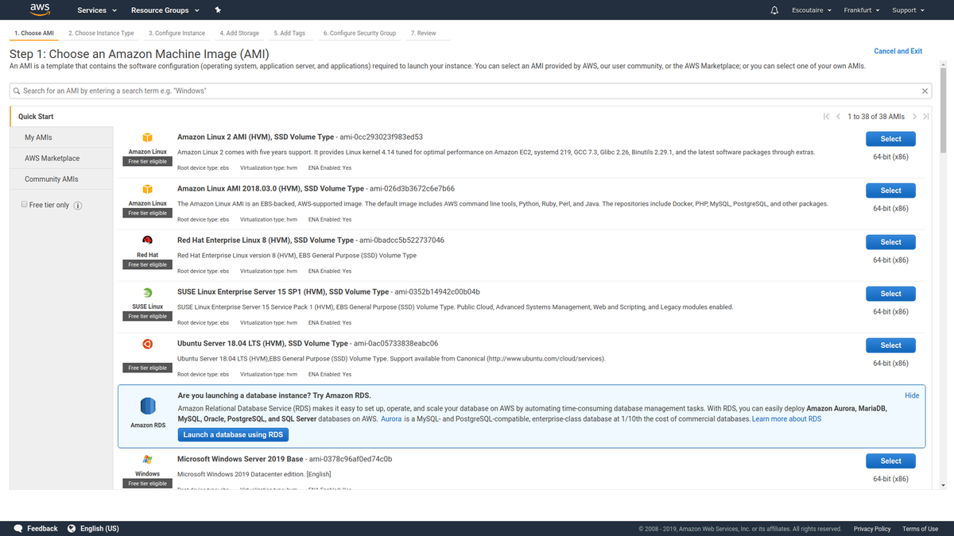Screen dimensions: 954x536
Task: Expand the Support dropdown
Action: tap(906, 10)
